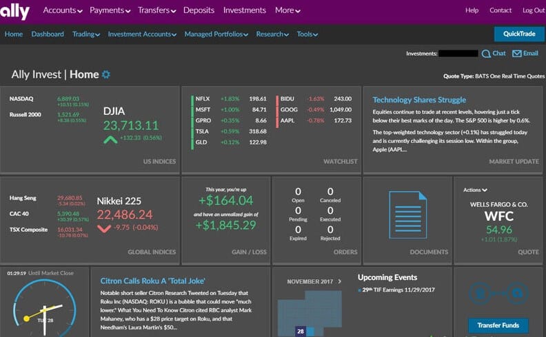The width and height of the screenshot is (546, 337).
Task: Expand the Managed Portfolios dropdown
Action: tap(216, 34)
